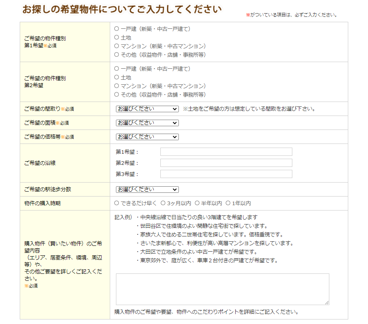This screenshot has height=324, width=368.
Task: Select その他 radio for 第2希望
Action: click(116, 95)
